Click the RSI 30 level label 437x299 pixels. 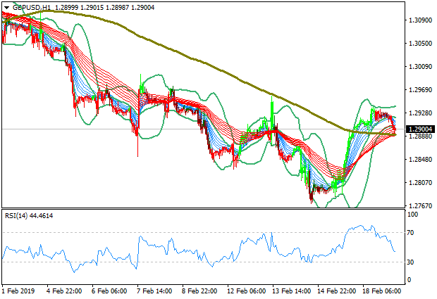411,262
